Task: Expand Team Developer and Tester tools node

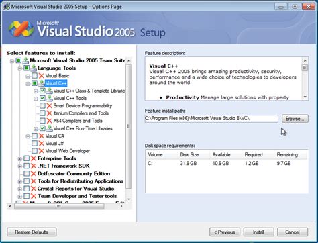Action: coord(19,197)
